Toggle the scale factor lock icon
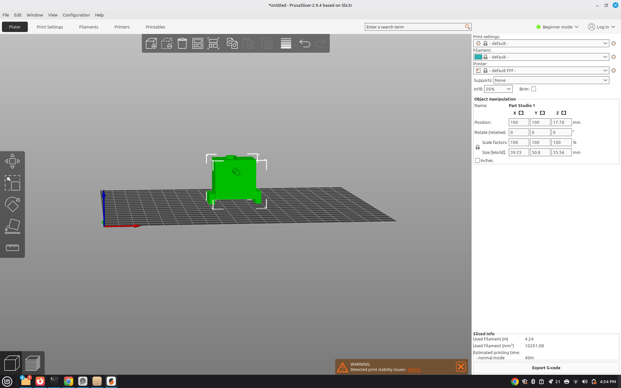 [478, 147]
